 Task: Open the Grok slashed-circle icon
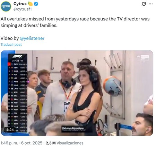tap(144, 4)
